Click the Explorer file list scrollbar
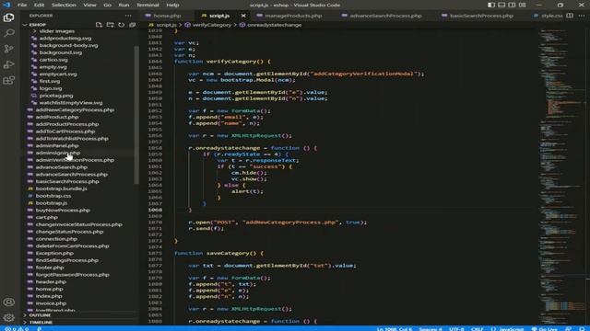Viewport: 590px width, 331px height. [136, 115]
